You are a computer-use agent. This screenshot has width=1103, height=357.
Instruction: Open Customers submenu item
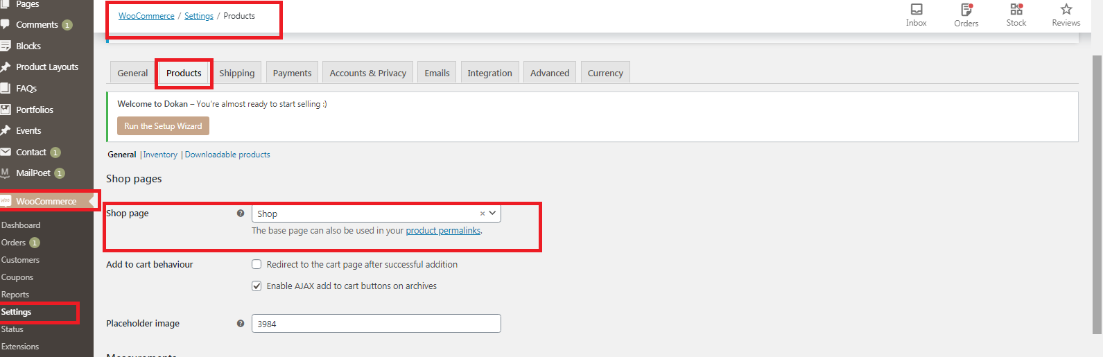pos(20,260)
